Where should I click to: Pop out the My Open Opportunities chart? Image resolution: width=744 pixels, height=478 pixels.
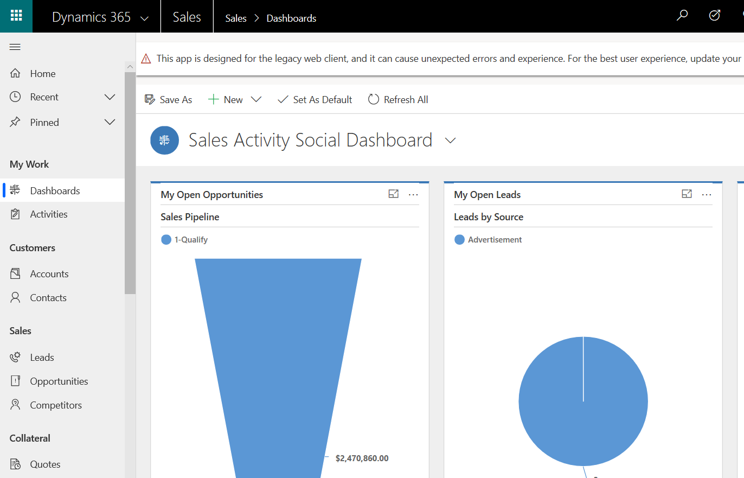[393, 193]
